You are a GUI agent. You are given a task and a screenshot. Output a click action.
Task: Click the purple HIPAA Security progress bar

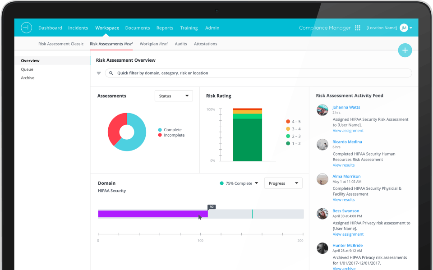click(x=153, y=214)
